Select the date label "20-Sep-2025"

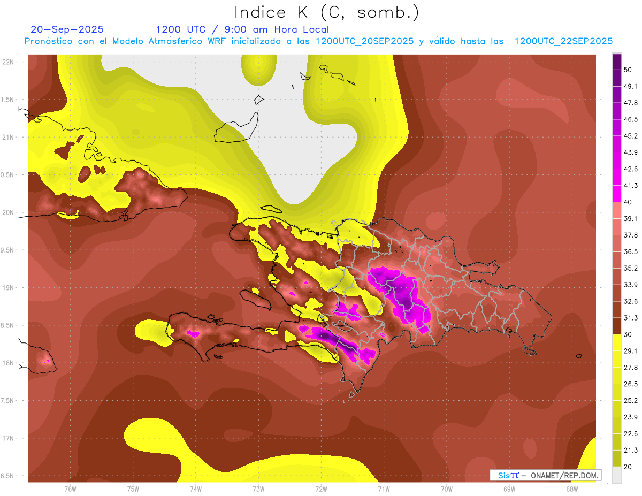(x=67, y=29)
